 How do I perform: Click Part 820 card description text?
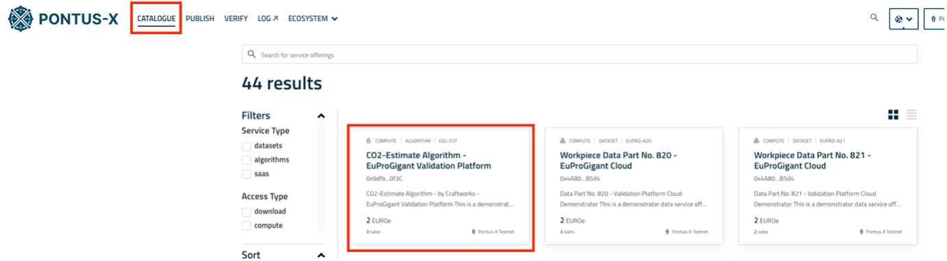coord(634,199)
